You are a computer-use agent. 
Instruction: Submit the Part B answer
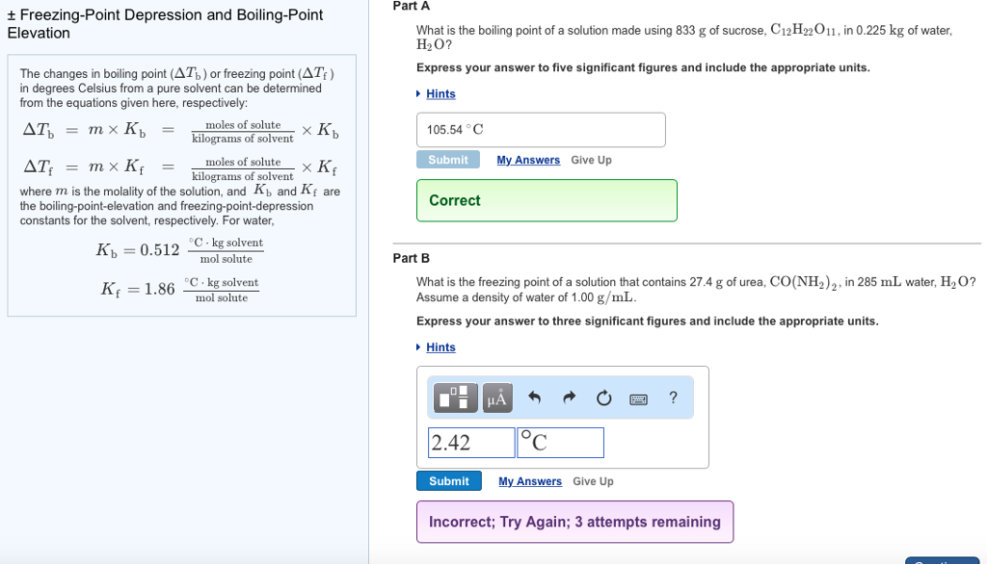point(449,480)
